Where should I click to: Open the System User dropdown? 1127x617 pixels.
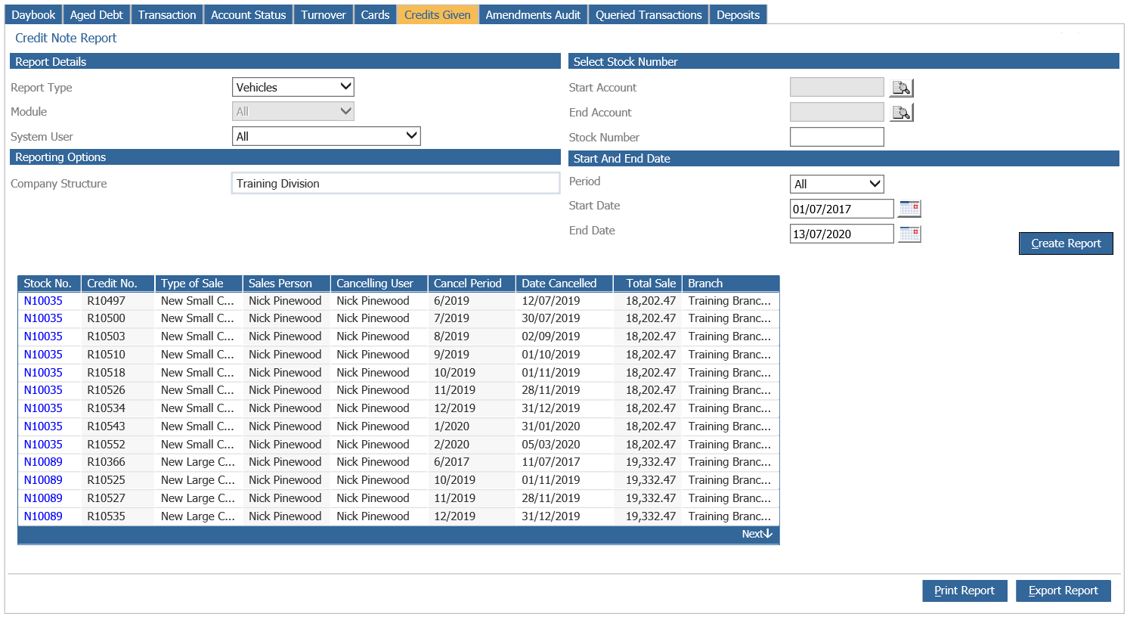(326, 136)
